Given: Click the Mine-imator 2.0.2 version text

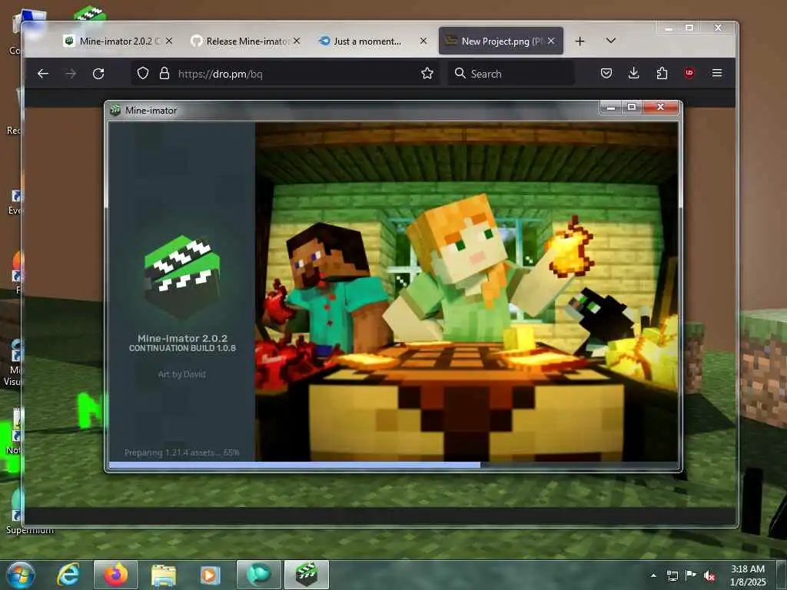Looking at the screenshot, I should pyautogui.click(x=182, y=339).
